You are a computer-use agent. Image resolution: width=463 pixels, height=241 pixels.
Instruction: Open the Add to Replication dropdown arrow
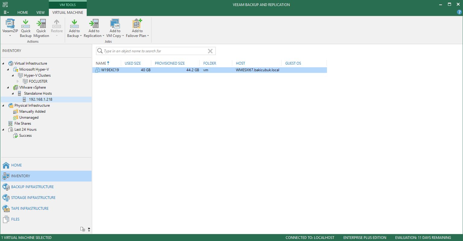103,36
